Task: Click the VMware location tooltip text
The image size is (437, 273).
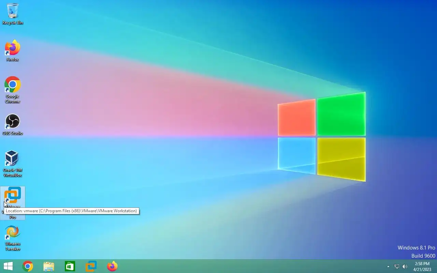Action: tap(71, 211)
